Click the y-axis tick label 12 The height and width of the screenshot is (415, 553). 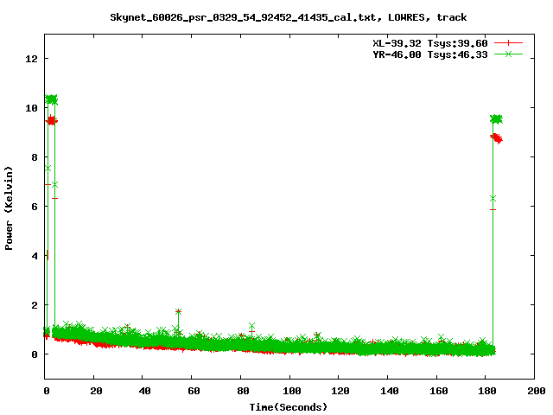tap(31, 59)
